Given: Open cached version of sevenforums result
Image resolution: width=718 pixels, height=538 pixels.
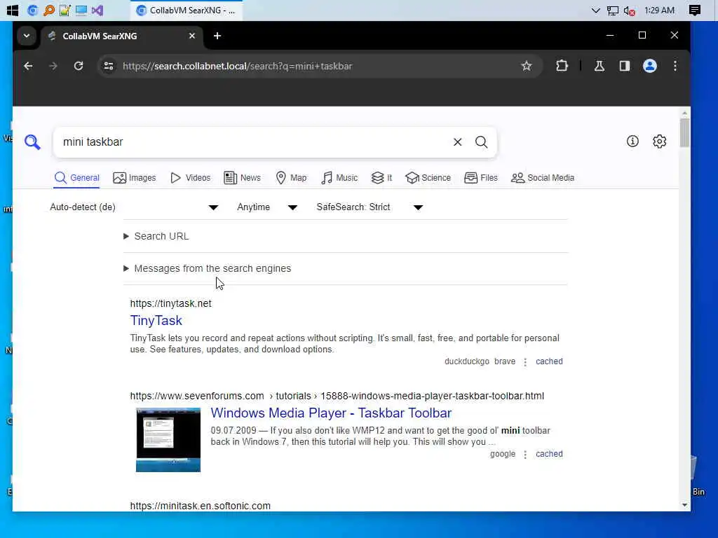Looking at the screenshot, I should point(549,454).
